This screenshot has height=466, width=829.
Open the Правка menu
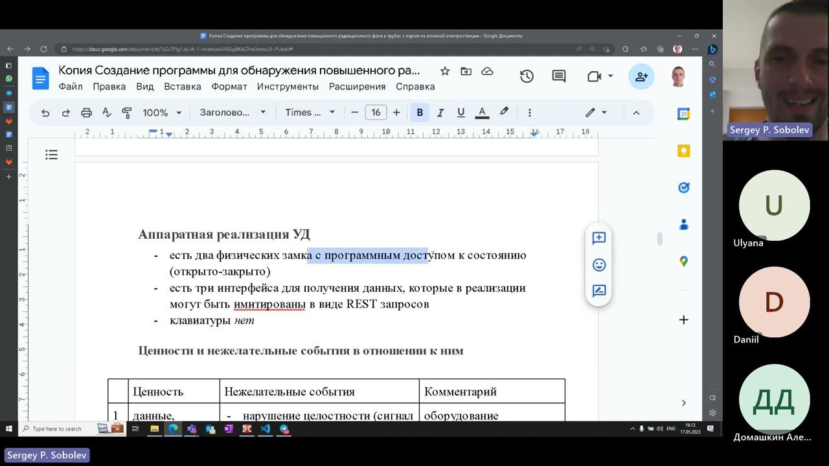coord(109,87)
